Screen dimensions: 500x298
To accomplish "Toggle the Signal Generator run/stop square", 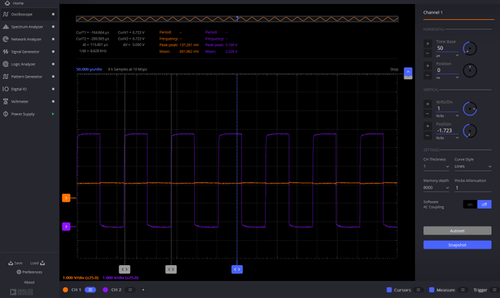I will tap(53, 51).
